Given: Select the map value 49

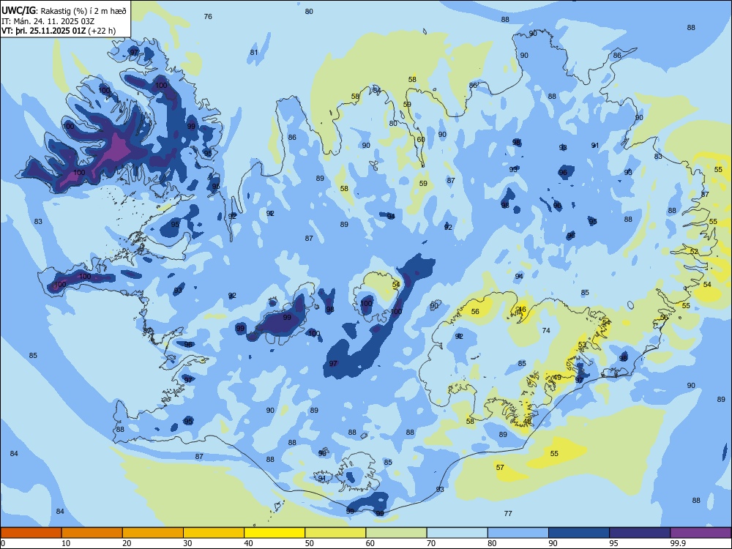Looking at the screenshot, I should pyautogui.click(x=557, y=377).
